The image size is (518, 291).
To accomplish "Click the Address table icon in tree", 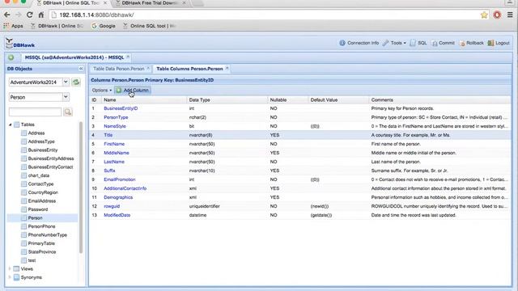I will click(23, 133).
